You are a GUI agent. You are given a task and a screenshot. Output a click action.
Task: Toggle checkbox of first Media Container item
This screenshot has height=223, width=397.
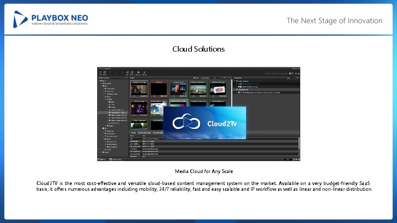tap(239, 84)
